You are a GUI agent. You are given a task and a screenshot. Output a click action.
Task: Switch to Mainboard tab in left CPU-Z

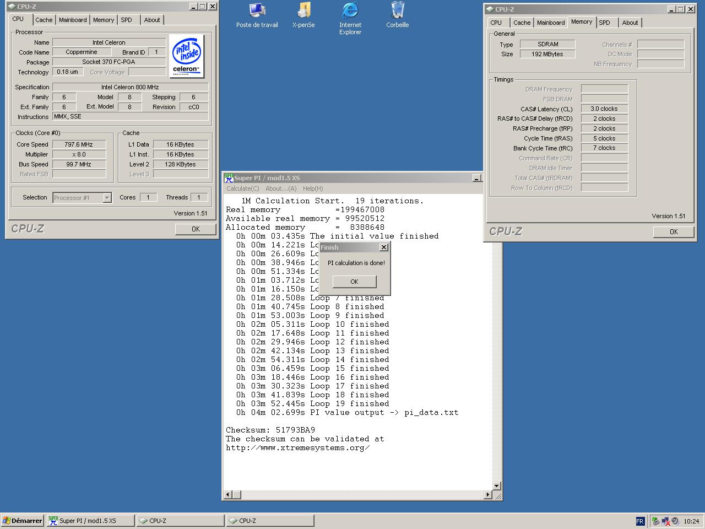point(73,20)
